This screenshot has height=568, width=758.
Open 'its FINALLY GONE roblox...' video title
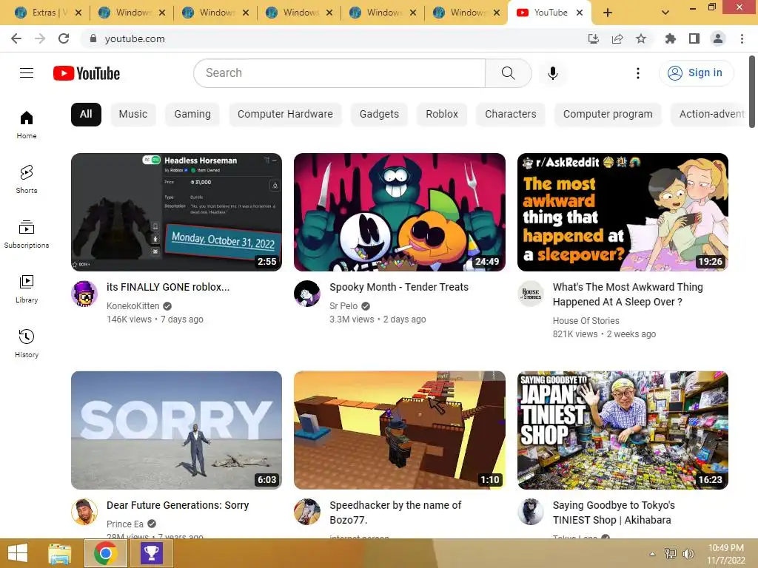pos(168,288)
